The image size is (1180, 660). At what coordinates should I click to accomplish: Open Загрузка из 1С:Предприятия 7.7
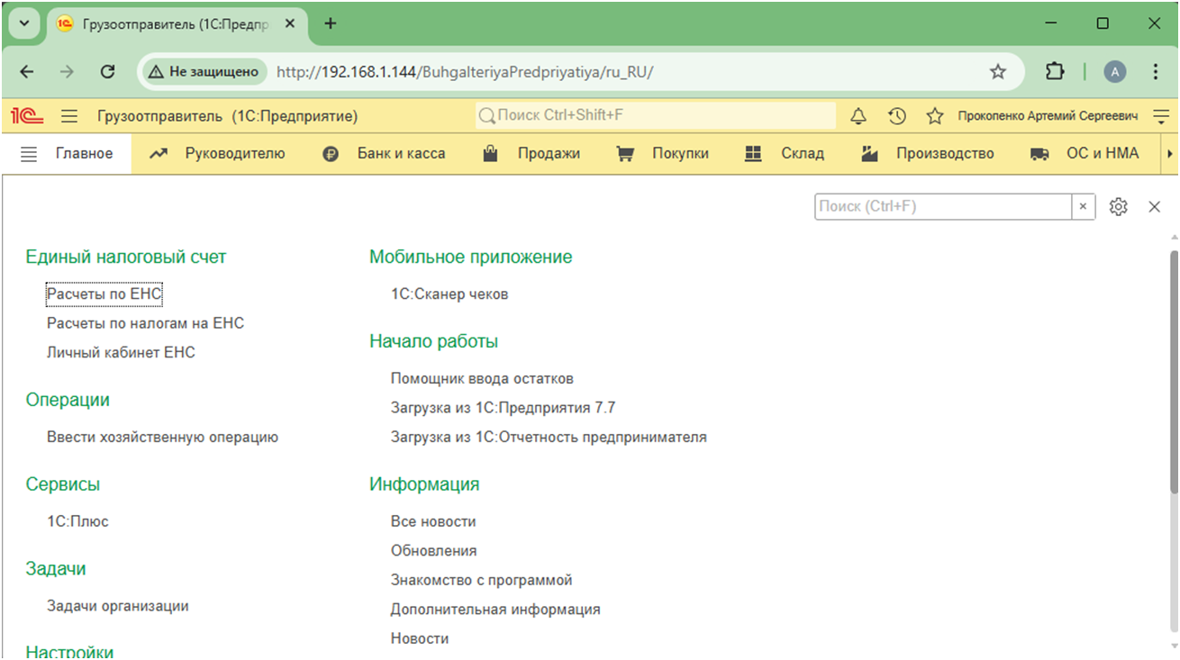coord(503,408)
